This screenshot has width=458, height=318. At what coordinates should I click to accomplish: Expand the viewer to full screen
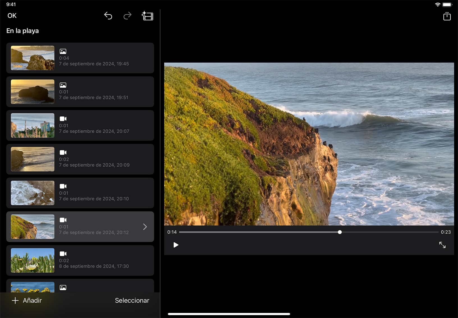442,245
